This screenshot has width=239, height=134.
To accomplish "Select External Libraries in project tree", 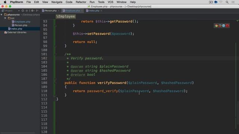I will [x=17, y=32].
